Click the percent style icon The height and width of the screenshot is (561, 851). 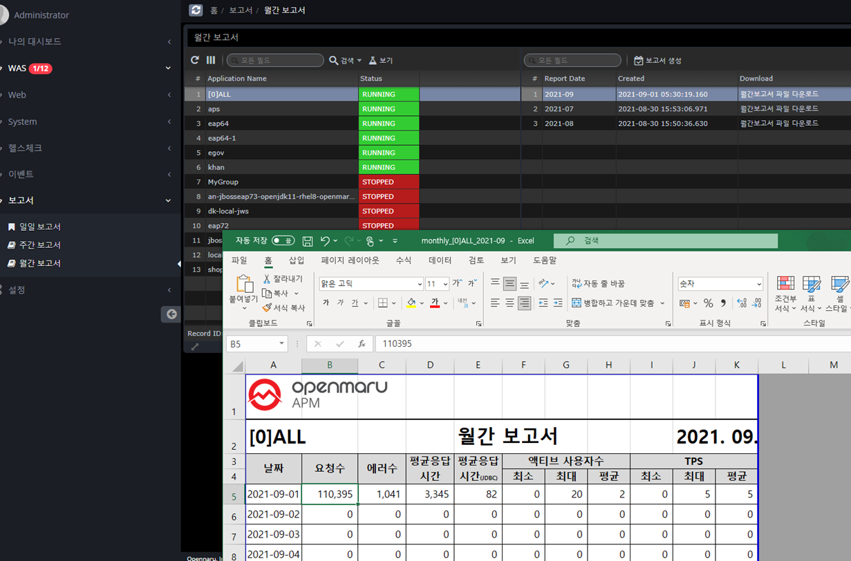[x=708, y=303]
